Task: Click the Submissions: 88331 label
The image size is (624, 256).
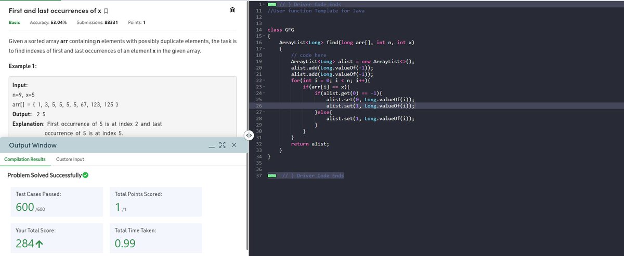Action: coord(97,22)
